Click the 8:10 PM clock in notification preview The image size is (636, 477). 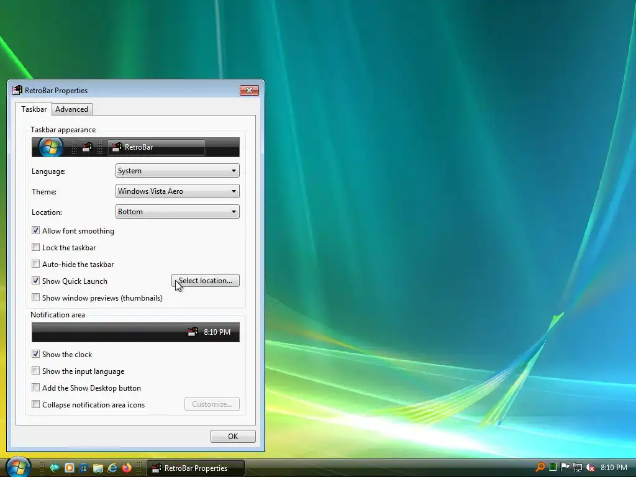click(217, 332)
